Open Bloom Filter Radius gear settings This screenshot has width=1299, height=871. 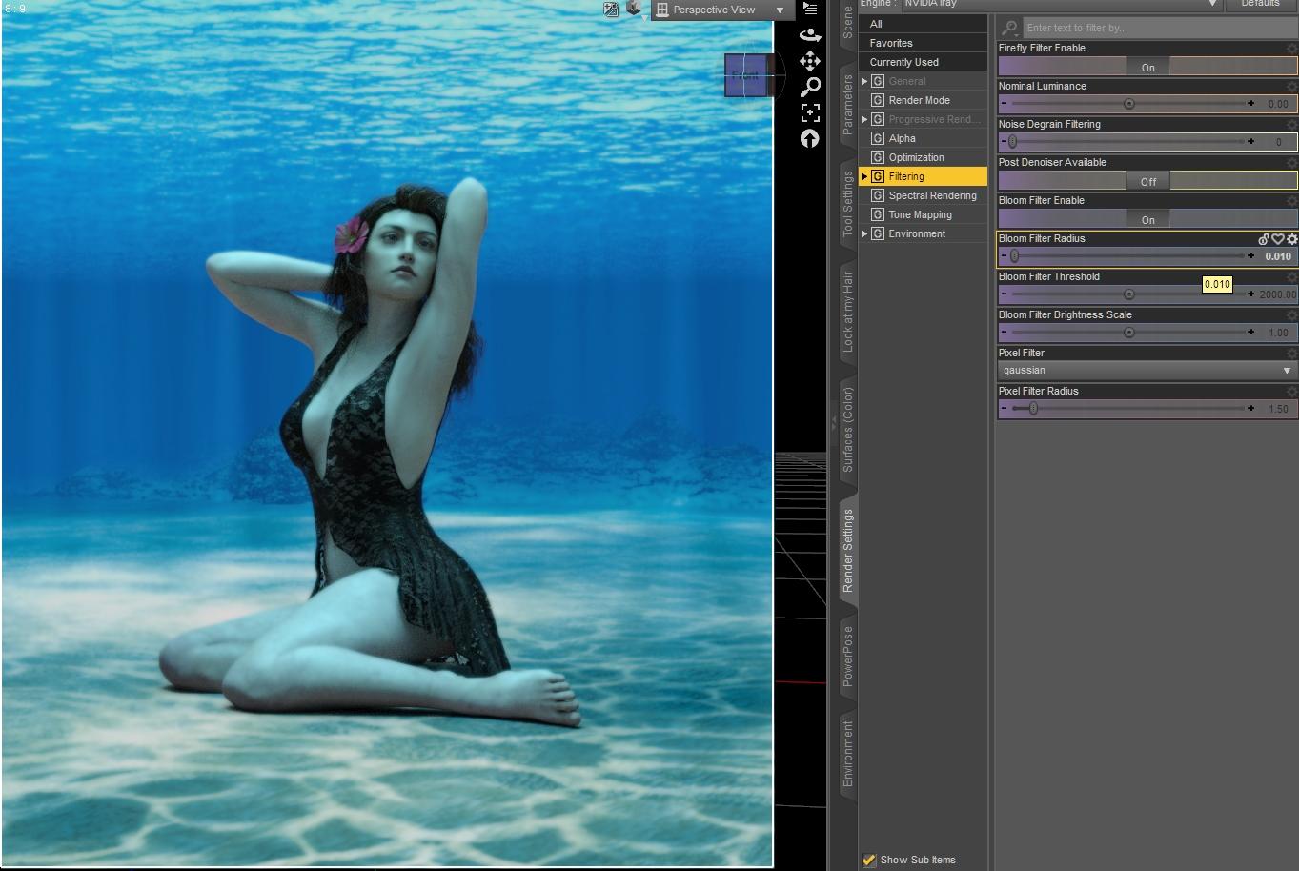pos(1292,239)
